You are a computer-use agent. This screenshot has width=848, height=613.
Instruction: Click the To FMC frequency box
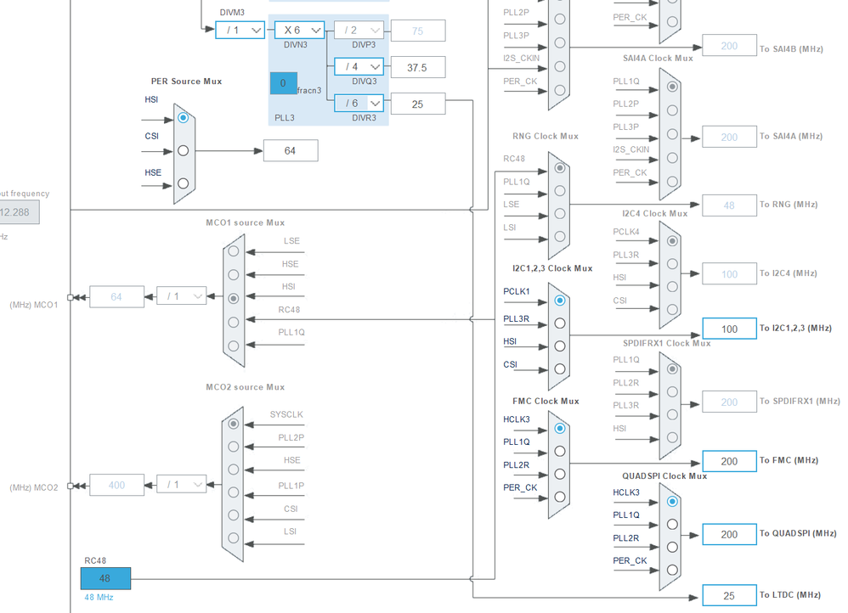click(x=729, y=461)
